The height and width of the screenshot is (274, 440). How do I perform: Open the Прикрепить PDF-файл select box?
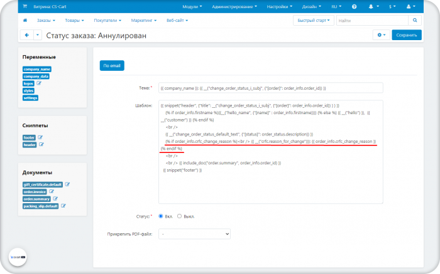194,234
